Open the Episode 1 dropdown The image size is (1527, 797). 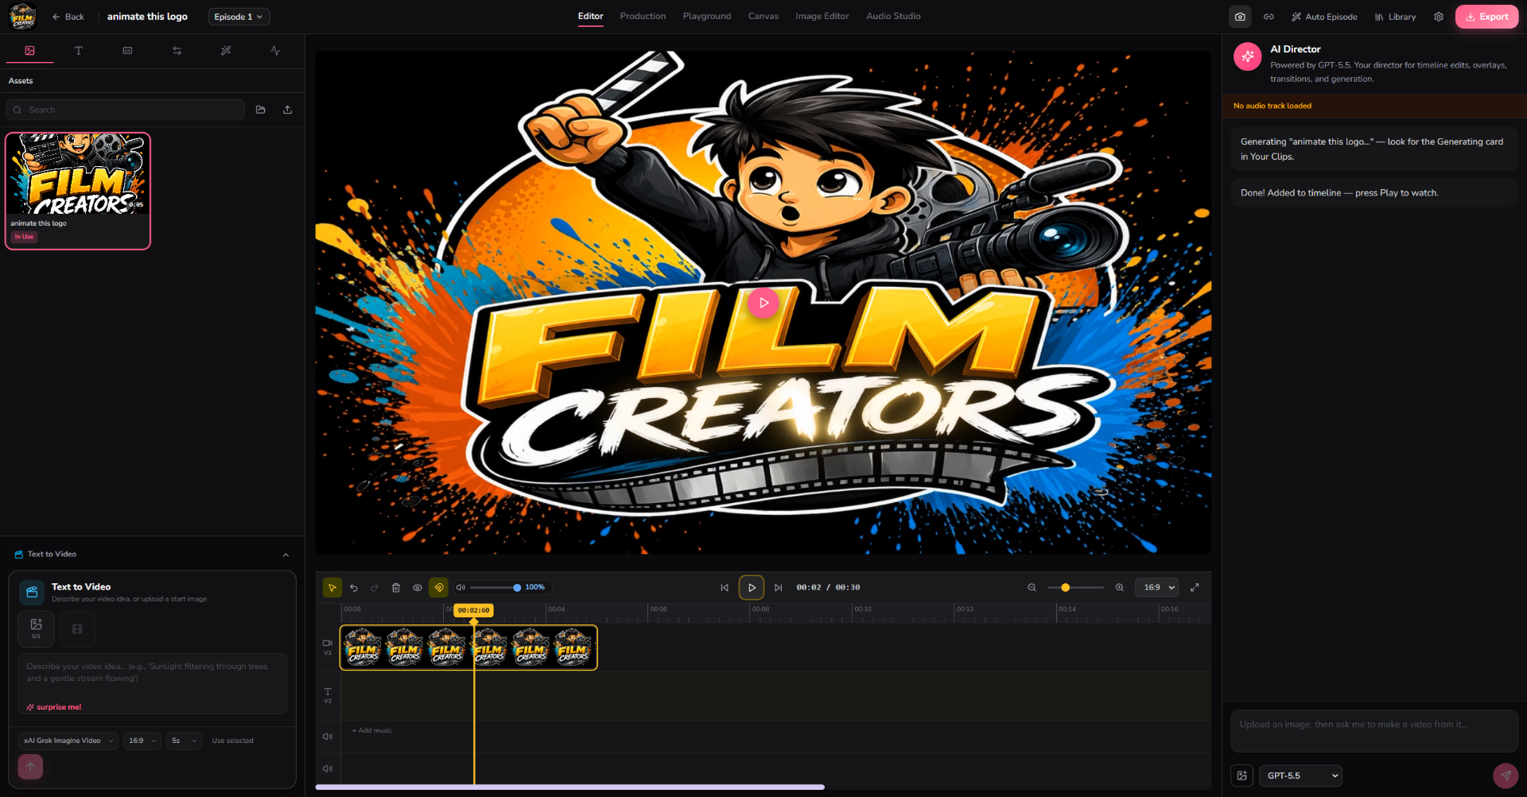coord(239,17)
